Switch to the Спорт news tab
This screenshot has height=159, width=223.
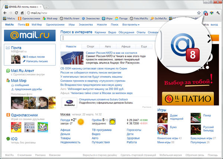pyautogui.click(x=90, y=46)
